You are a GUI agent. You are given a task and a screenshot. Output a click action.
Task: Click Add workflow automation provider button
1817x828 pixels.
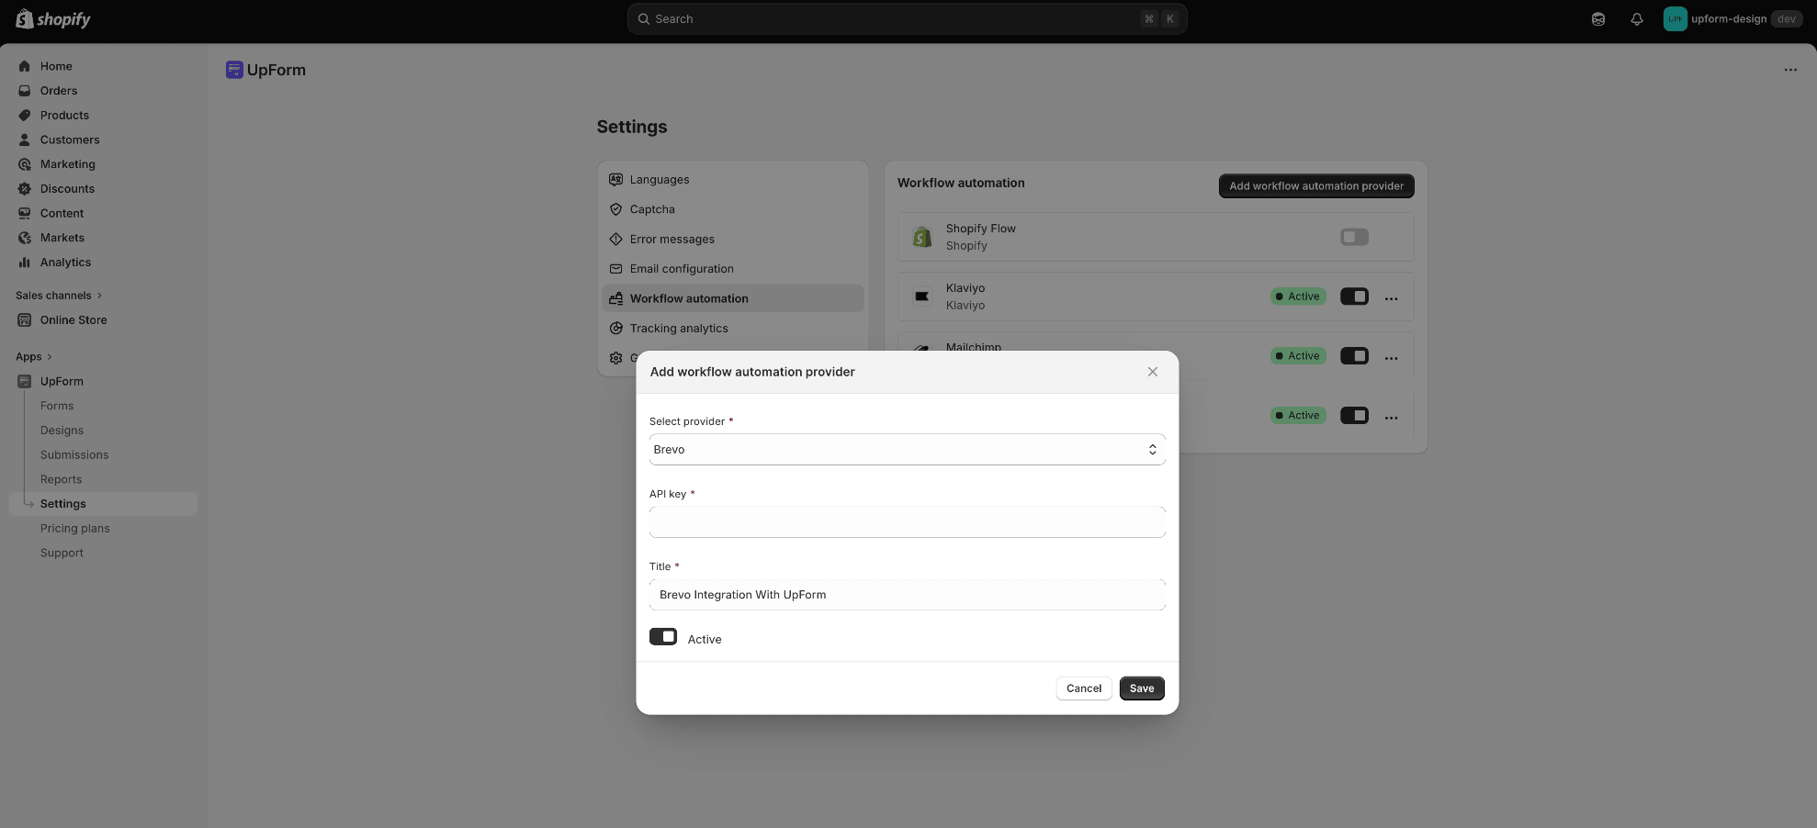[1316, 186]
